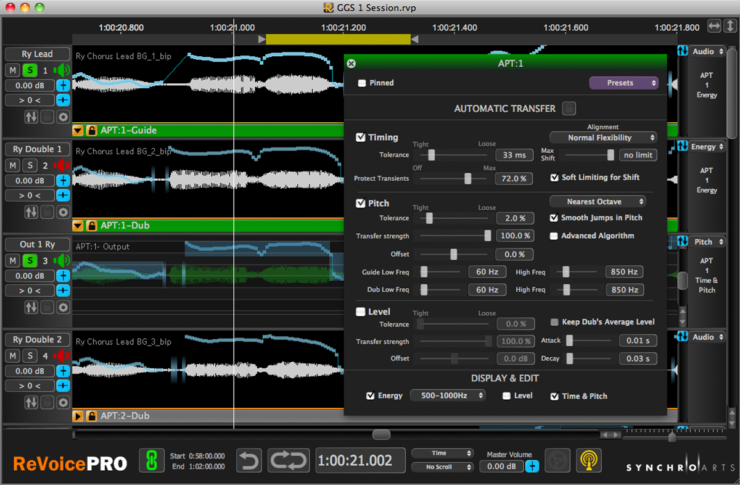Screen dimensions: 740x485
Task: Click vertical zoom arrows icon at top right
Action: [730, 26]
